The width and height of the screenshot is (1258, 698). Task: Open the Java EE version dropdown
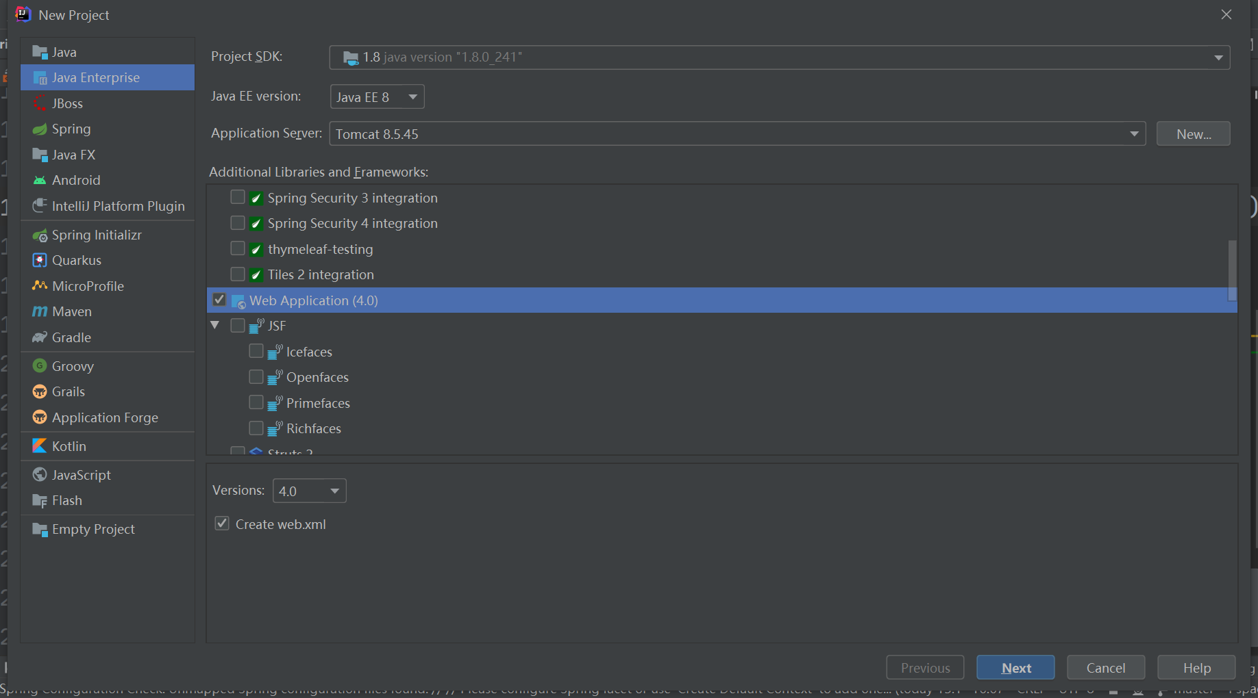[377, 97]
